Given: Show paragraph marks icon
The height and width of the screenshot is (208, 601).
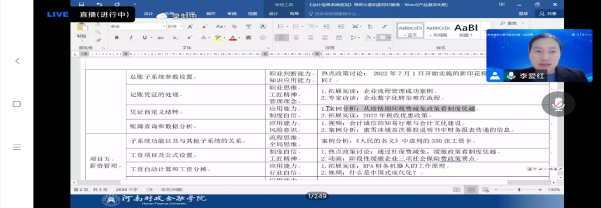Looking at the screenshot, I should (x=385, y=27).
